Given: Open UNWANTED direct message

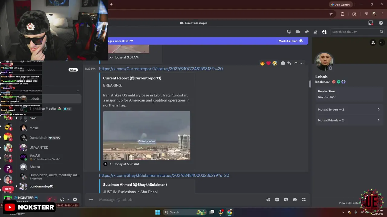Looking at the screenshot, I should (49, 147).
